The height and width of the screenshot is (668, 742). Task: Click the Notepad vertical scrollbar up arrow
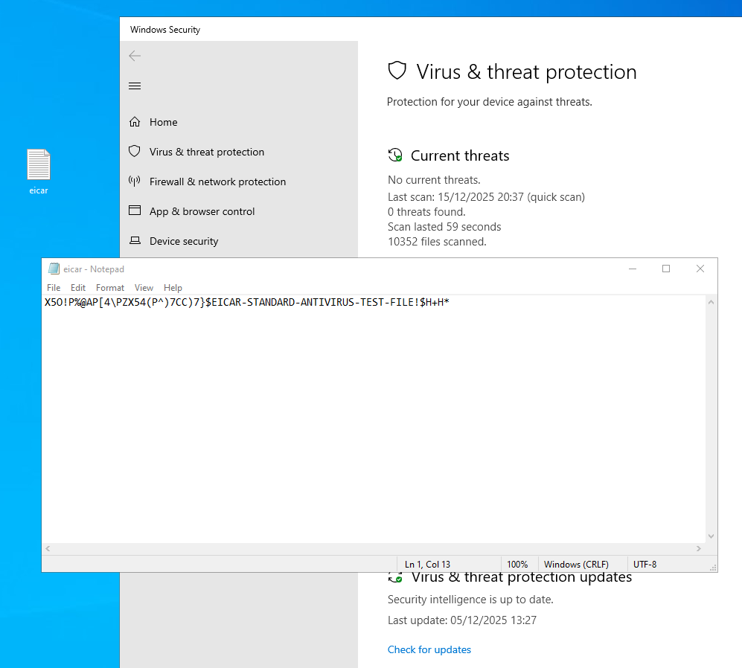tap(711, 302)
